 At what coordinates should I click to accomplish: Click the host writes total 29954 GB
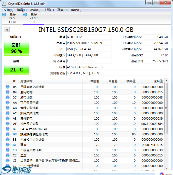(x=156, y=43)
